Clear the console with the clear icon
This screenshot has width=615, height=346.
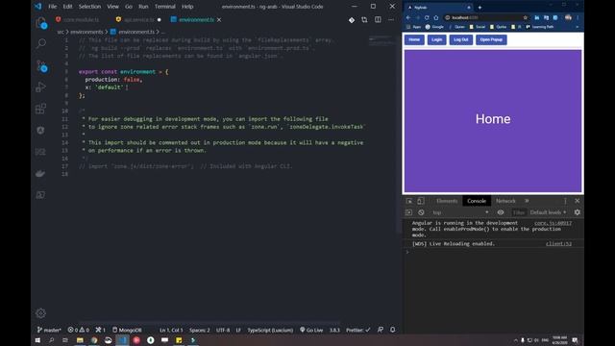[x=421, y=212]
